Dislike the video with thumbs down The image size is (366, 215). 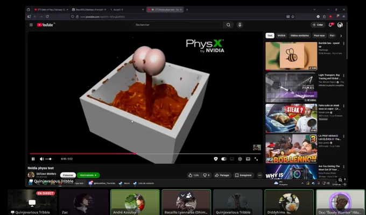(x=206, y=175)
